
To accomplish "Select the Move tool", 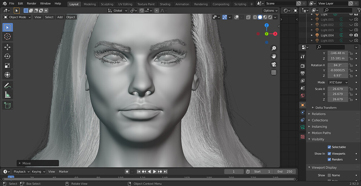I will pyautogui.click(x=8, y=47).
